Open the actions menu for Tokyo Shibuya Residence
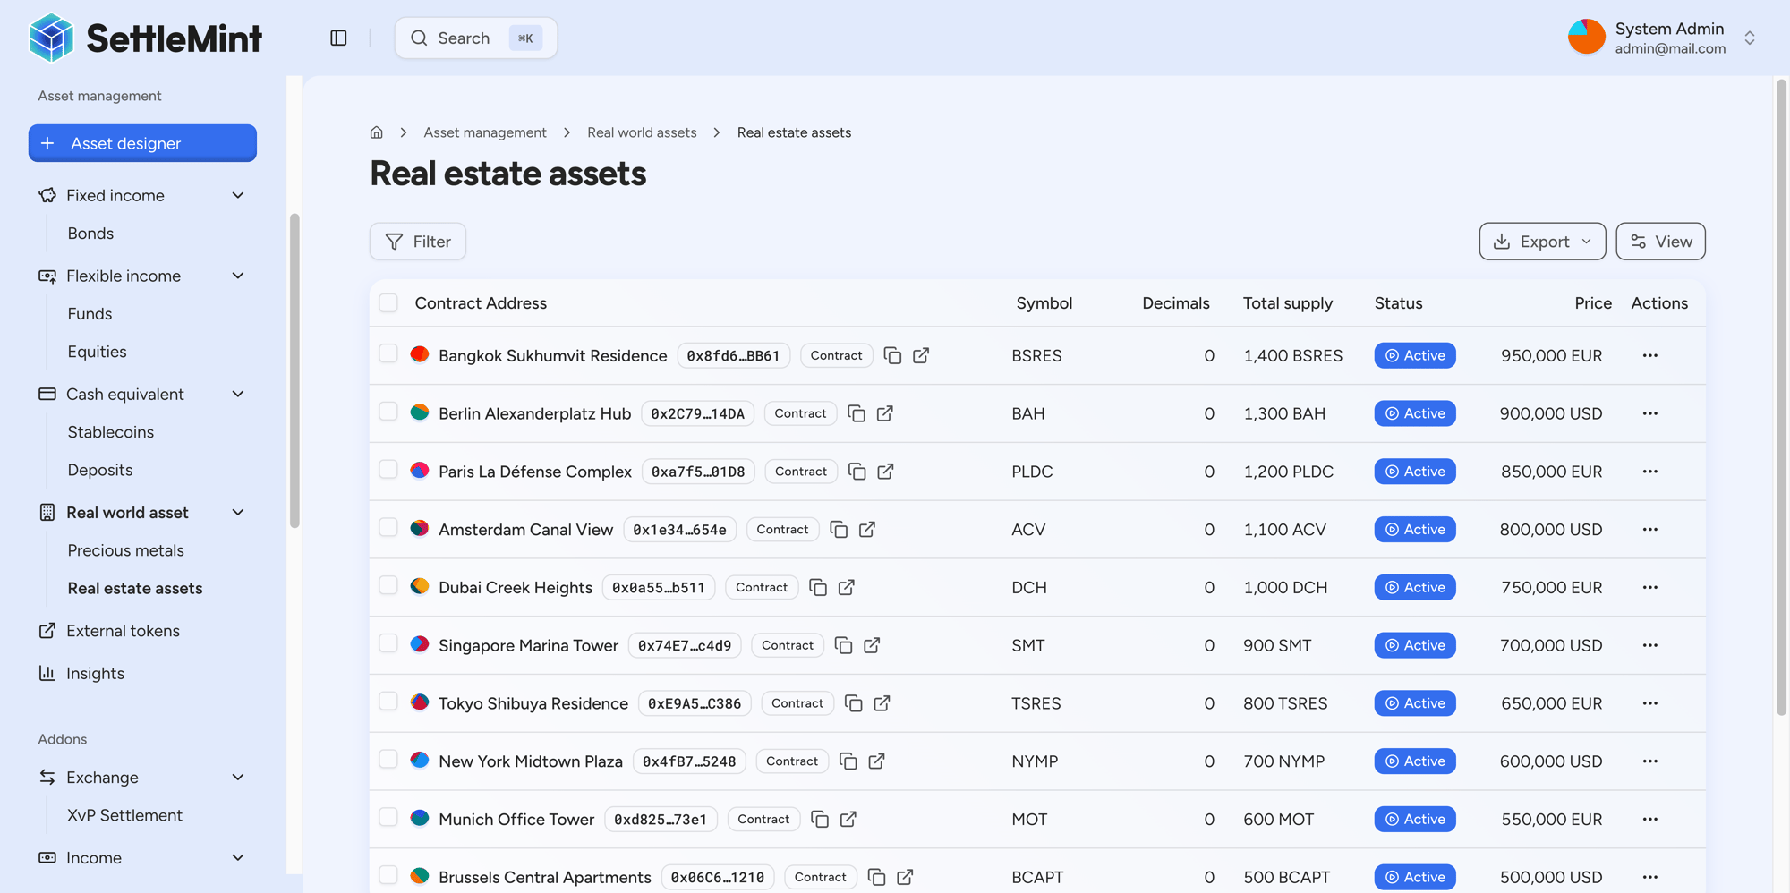1790x893 pixels. point(1649,703)
